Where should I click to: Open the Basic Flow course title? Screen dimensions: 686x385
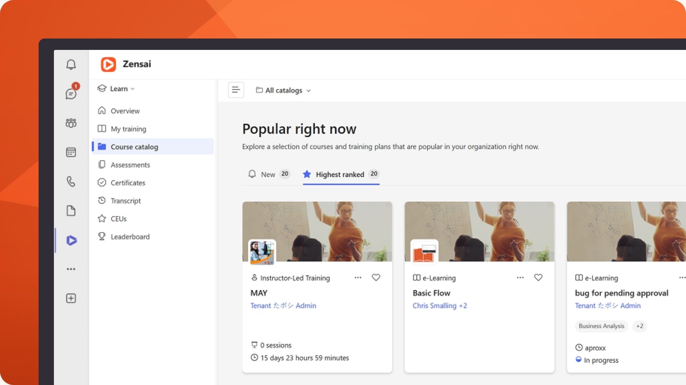click(431, 293)
